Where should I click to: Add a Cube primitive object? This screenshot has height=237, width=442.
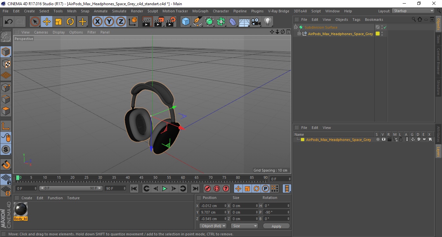coord(186,22)
